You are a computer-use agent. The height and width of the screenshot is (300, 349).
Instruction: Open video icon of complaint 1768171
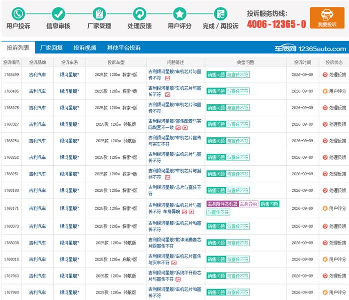[x=191, y=212]
